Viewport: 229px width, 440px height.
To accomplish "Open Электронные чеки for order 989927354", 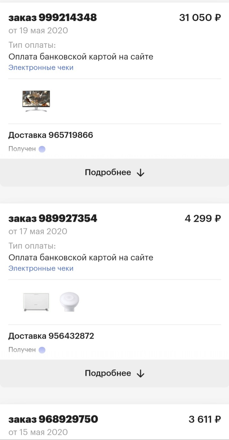I will [41, 269].
